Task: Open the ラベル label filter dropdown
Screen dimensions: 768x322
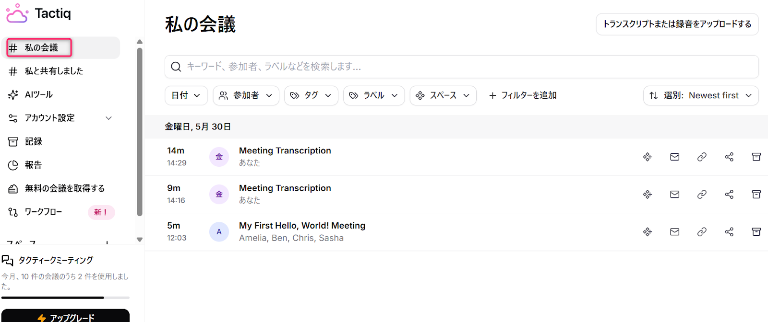Action: pyautogui.click(x=373, y=95)
